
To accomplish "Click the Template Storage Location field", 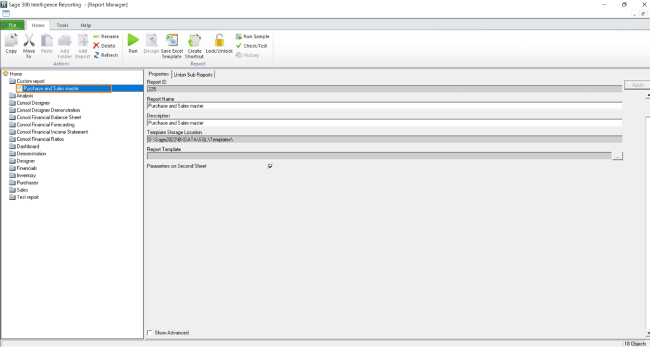I will click(x=384, y=140).
